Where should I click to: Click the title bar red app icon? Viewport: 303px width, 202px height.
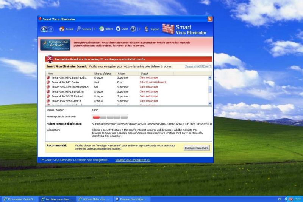(x=40, y=19)
